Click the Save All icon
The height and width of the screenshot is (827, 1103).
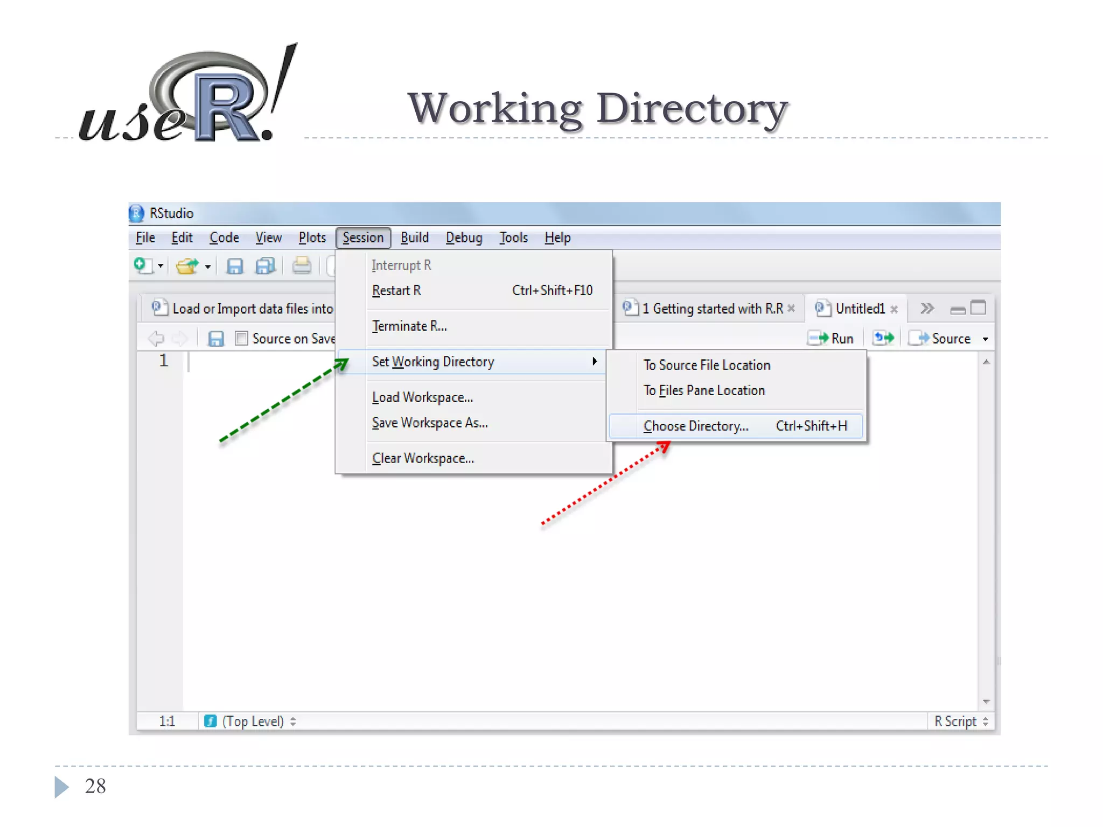(x=265, y=266)
